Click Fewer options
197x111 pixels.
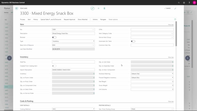pos(113,19)
